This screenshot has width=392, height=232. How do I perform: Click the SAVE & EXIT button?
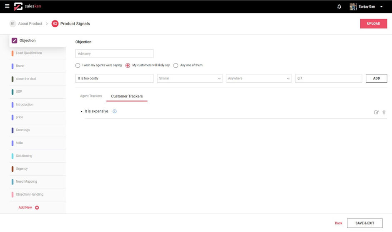(x=365, y=223)
